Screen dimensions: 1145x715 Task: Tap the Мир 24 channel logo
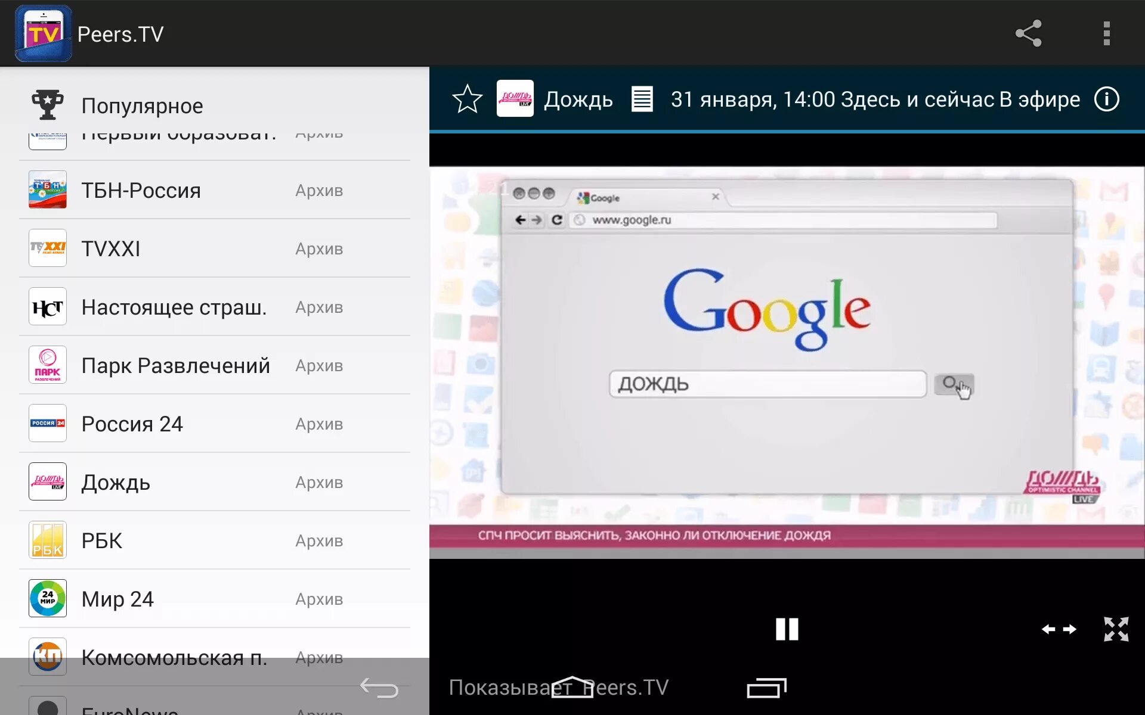(48, 599)
